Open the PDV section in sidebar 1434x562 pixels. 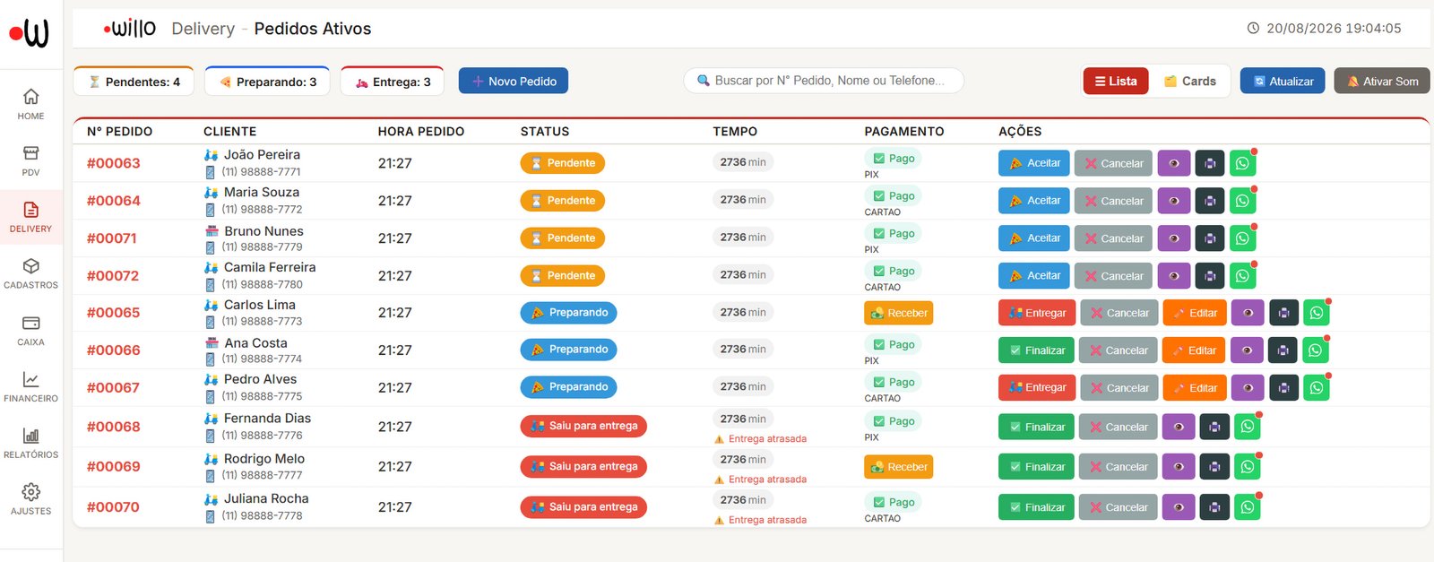coord(30,160)
